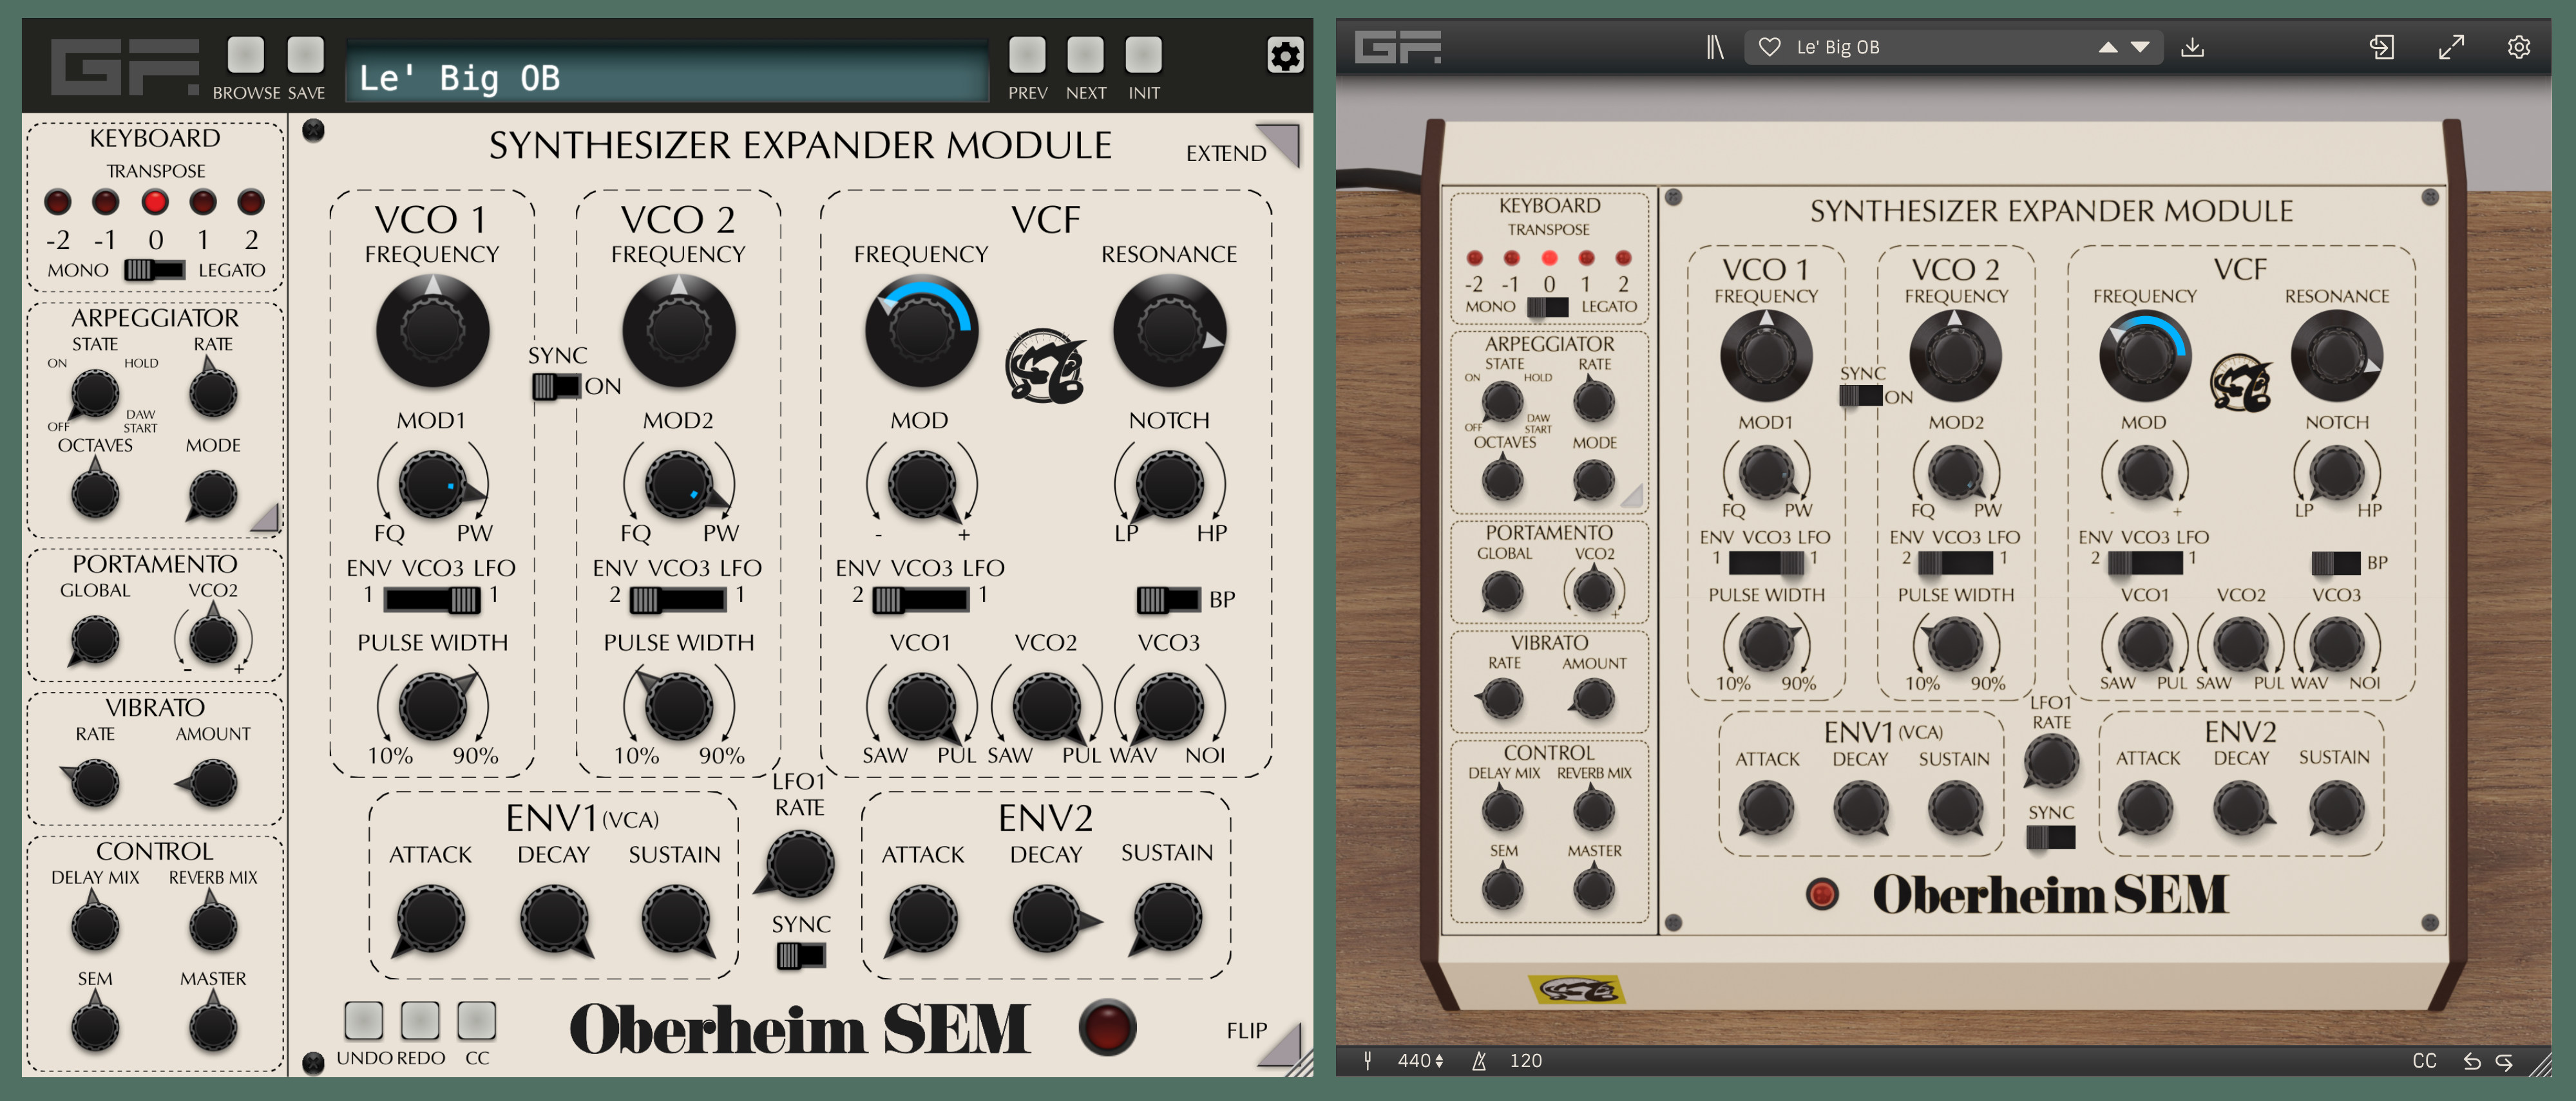Toggle VCO SYNC ON switch in right window
The image size is (2576, 1101).
(x=1860, y=395)
